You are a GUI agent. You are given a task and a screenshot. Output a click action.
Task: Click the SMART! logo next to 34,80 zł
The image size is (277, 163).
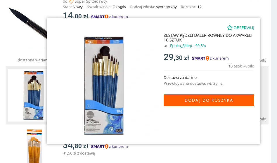pos(99,146)
